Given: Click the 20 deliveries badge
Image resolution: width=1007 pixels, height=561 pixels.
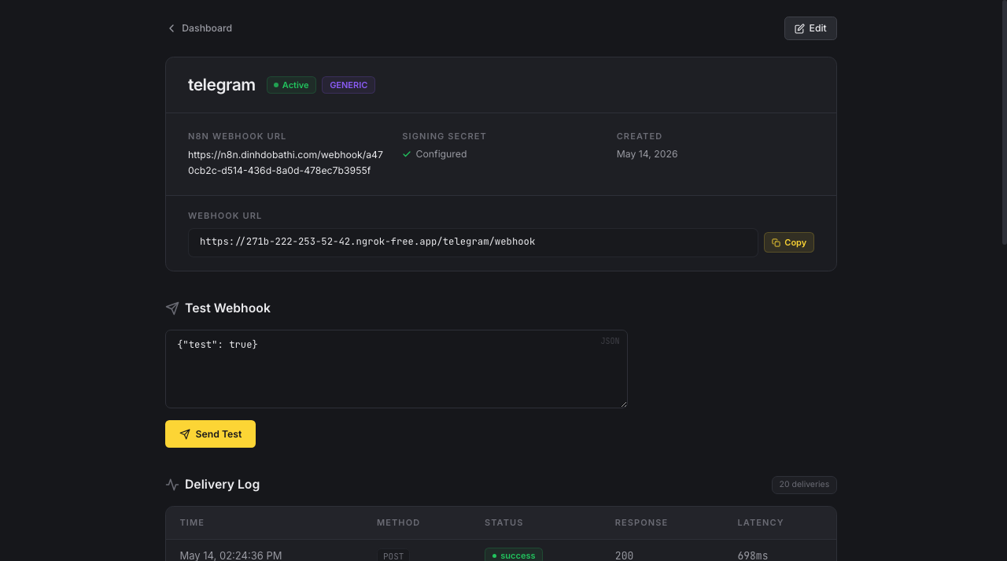Looking at the screenshot, I should click(804, 485).
